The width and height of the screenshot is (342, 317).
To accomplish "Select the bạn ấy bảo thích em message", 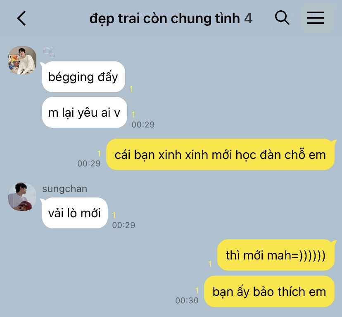I will (x=269, y=291).
